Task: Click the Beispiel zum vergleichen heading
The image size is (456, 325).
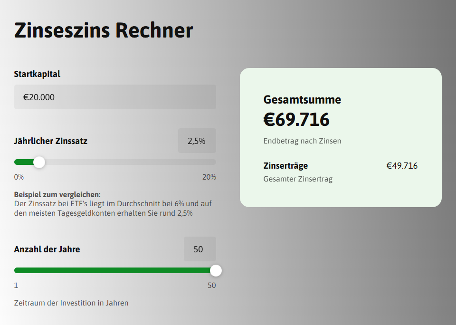Action: click(57, 195)
